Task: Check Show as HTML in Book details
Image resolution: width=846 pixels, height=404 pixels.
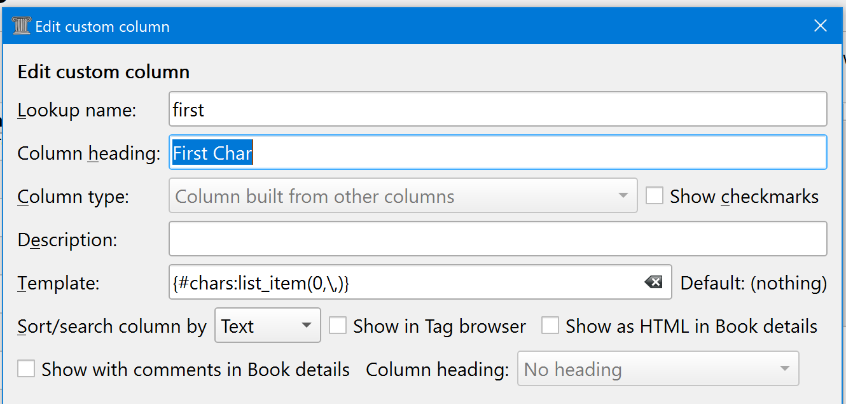Action: (x=550, y=326)
